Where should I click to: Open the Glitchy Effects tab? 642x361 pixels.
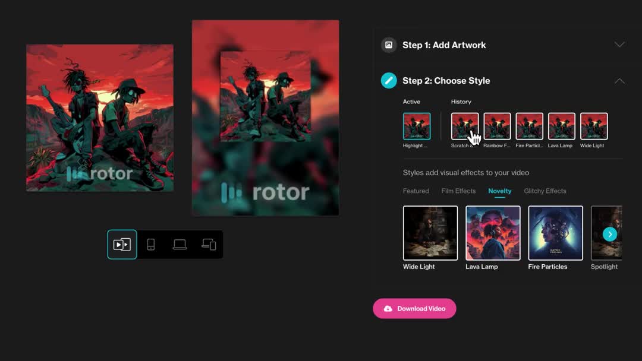545,191
